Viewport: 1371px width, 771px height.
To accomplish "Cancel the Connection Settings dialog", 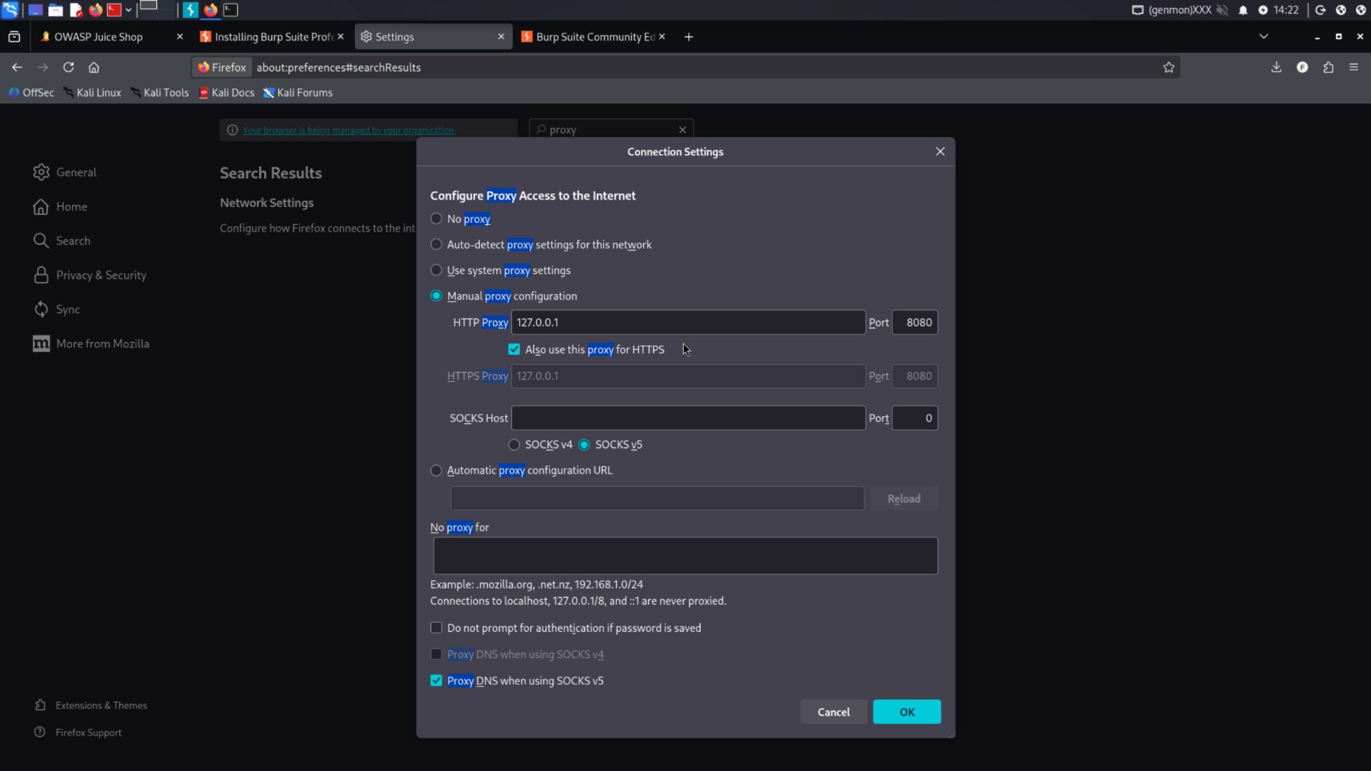I will pyautogui.click(x=834, y=712).
